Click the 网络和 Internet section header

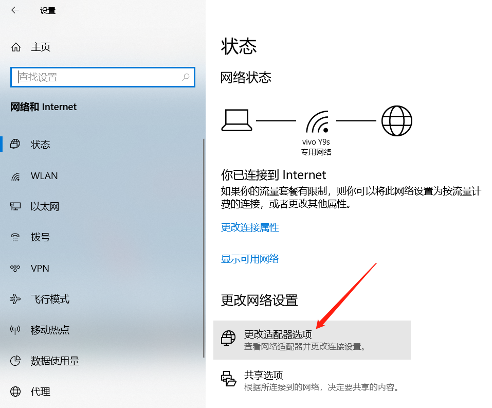click(43, 107)
